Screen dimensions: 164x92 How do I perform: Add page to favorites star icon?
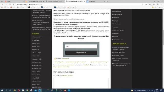click(x=146, y=4)
